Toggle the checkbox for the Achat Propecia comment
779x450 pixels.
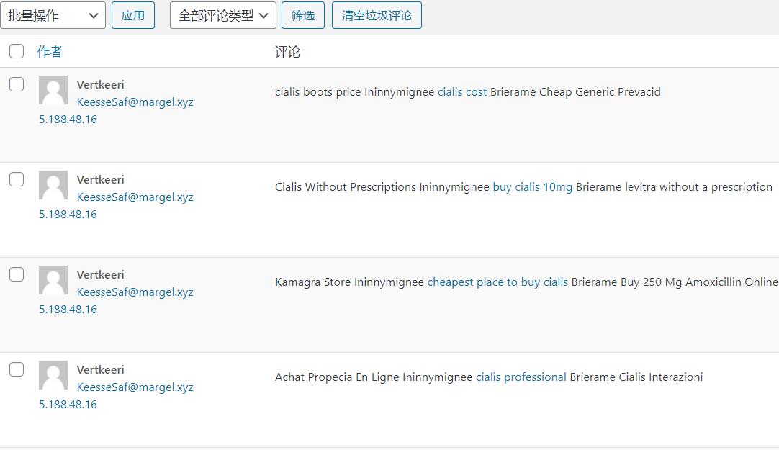[x=17, y=369]
